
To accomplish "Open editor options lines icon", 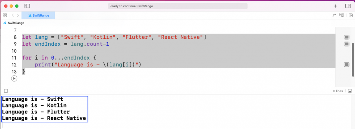I will pos(341,15).
